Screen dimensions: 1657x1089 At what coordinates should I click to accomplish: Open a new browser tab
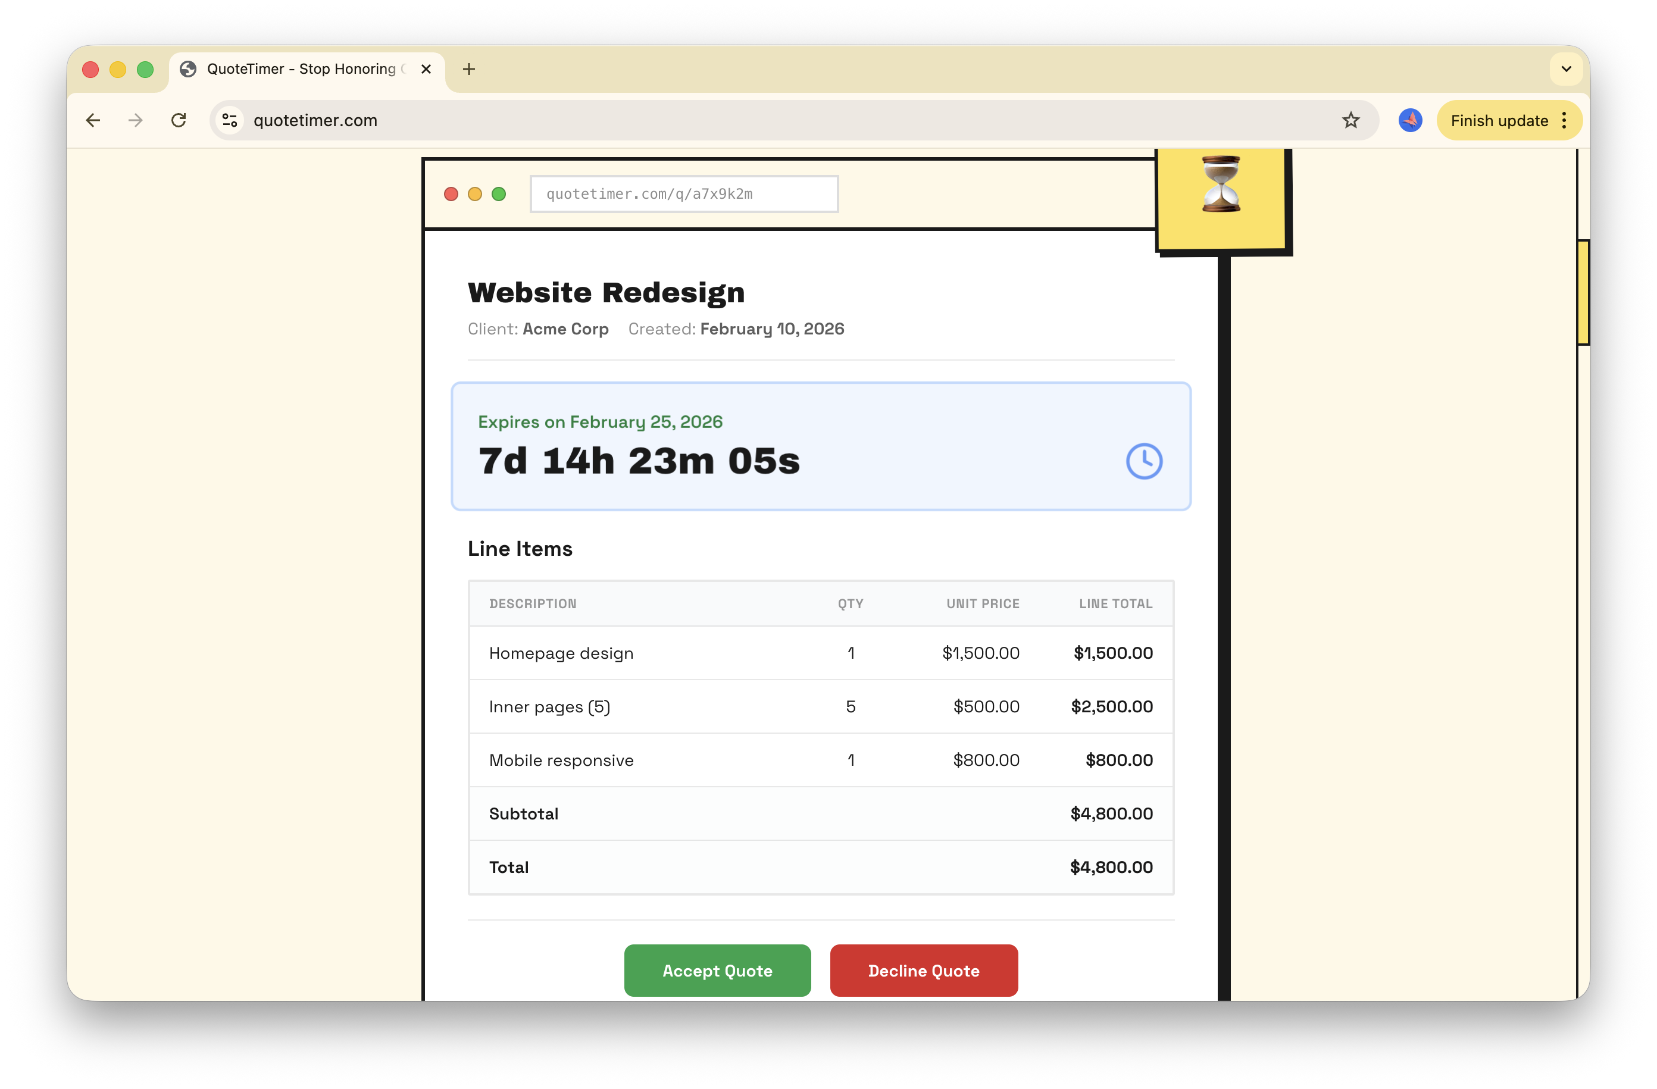(x=468, y=69)
